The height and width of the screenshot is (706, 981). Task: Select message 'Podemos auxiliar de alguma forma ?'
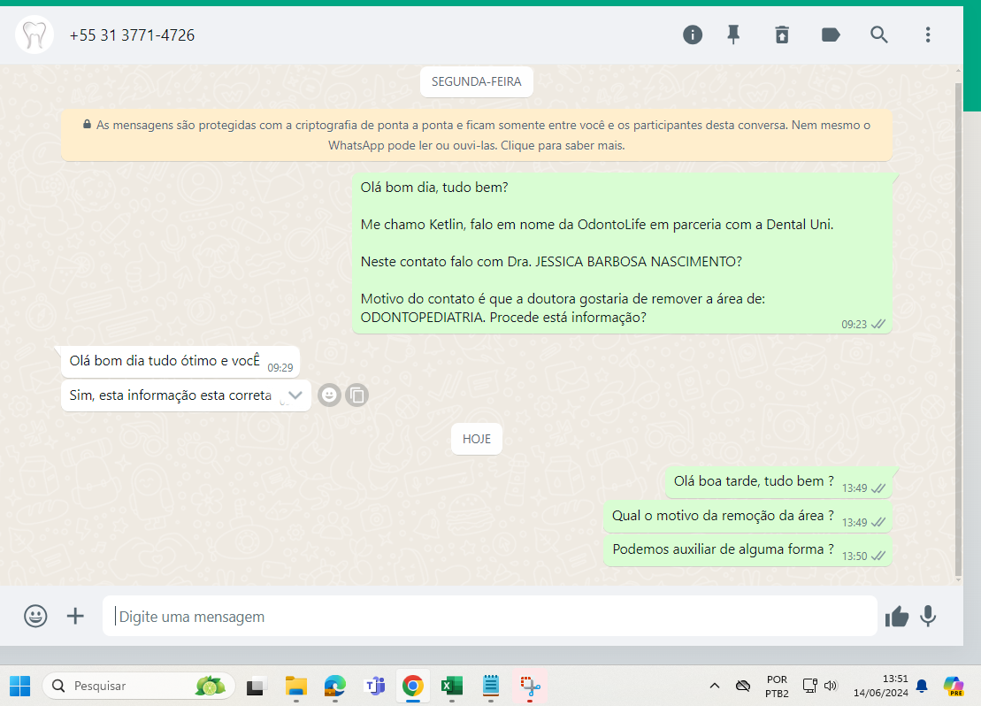point(747,550)
